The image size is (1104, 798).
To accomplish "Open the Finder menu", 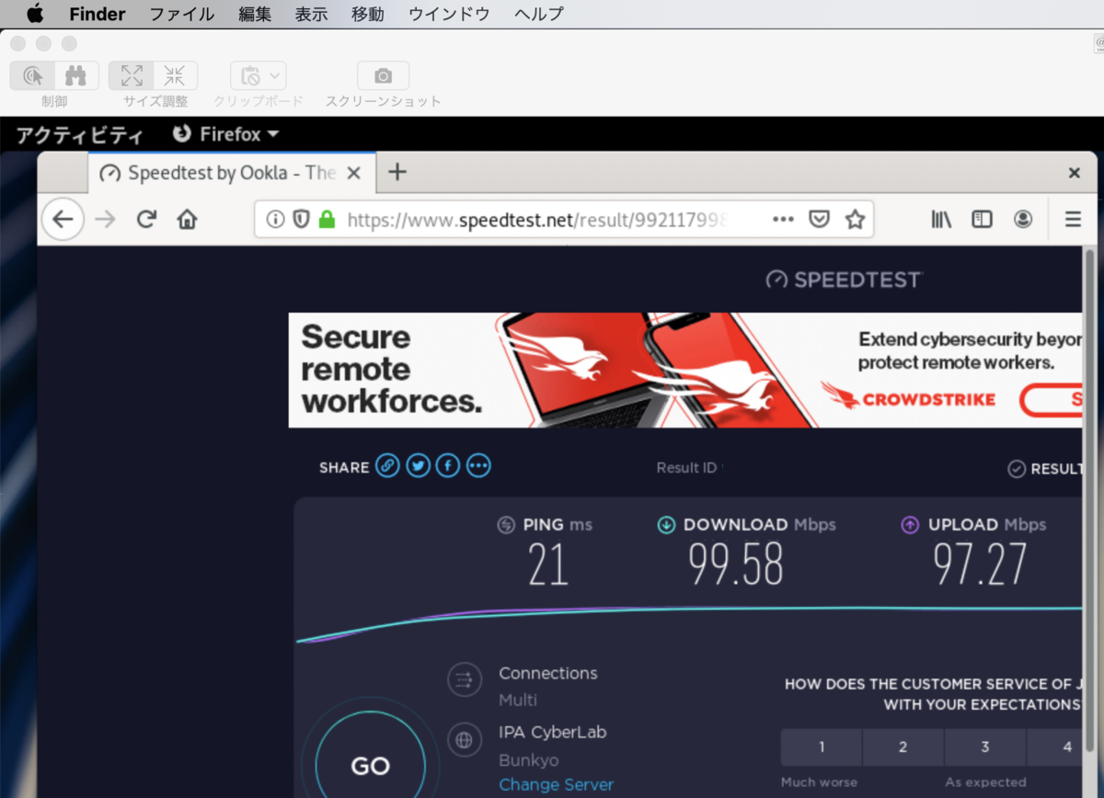I will click(x=97, y=14).
